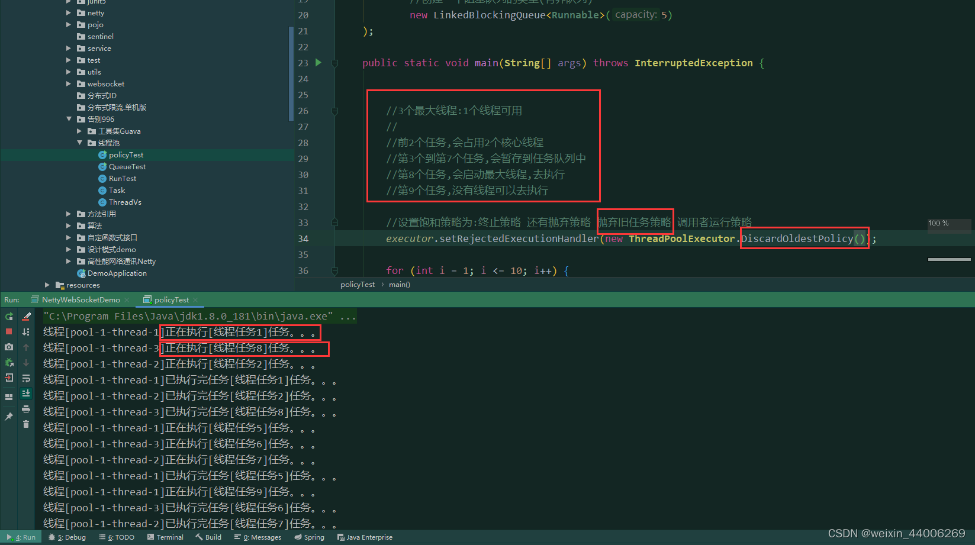Click the Messages icon in bottom bar
Viewport: 975px width, 545px height.
237,537
